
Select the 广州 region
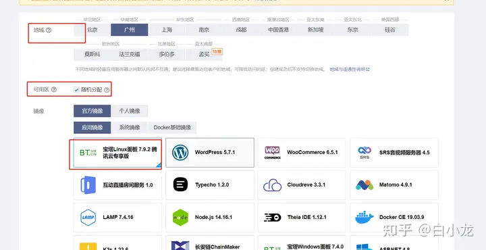coord(130,30)
